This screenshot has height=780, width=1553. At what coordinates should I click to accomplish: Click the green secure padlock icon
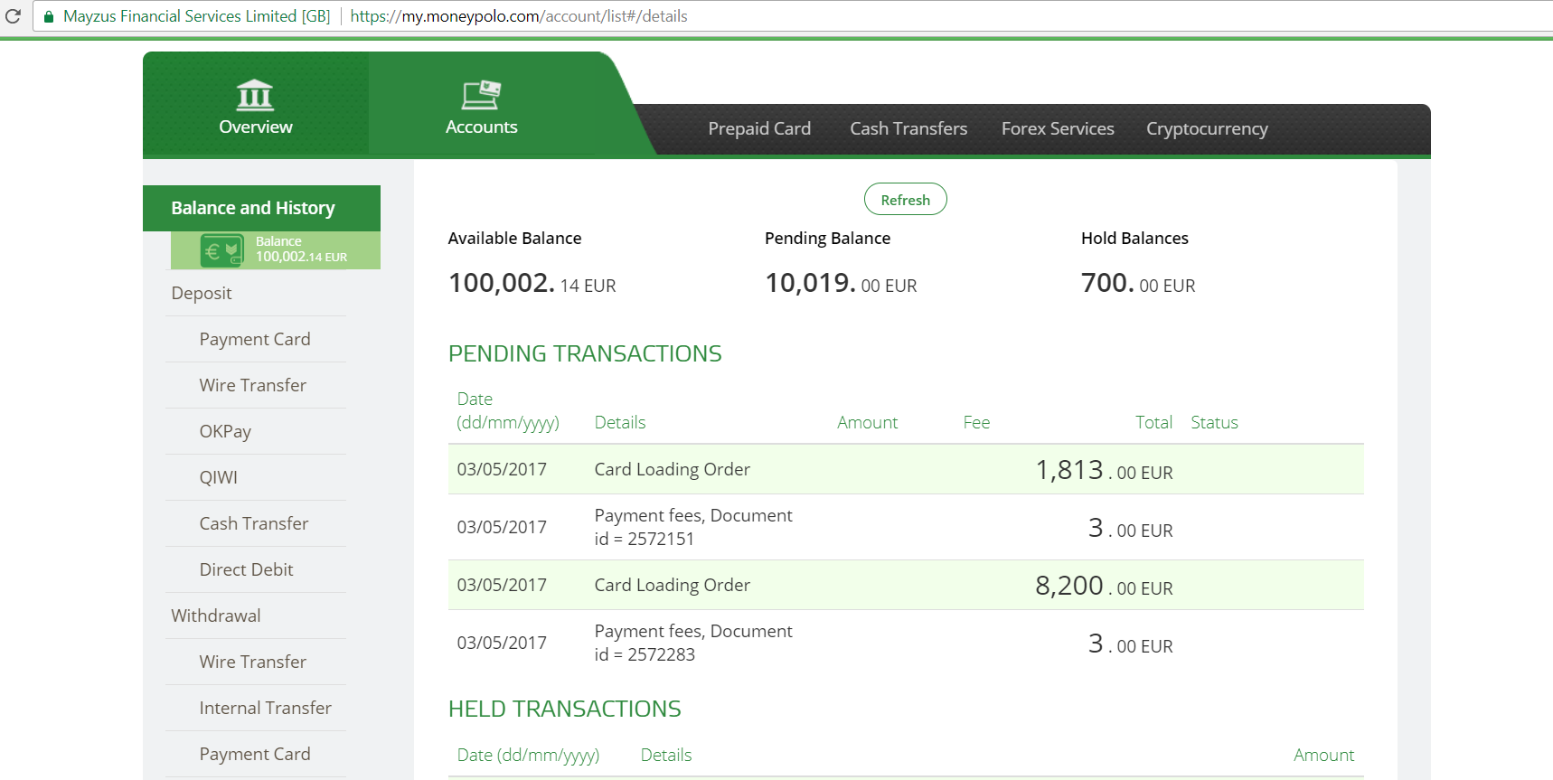(49, 16)
